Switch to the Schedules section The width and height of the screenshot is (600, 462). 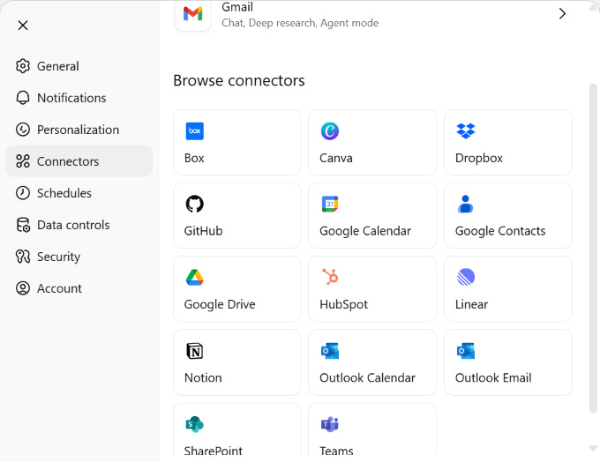coord(79,193)
